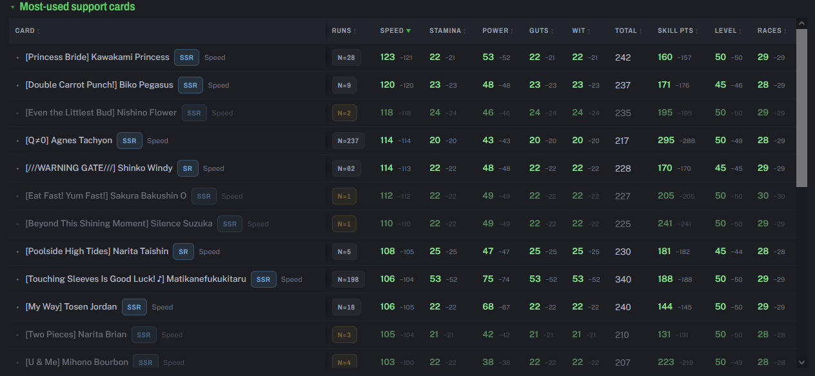This screenshot has height=376, width=815.
Task: Click the skill points value 295
Action: click(666, 141)
